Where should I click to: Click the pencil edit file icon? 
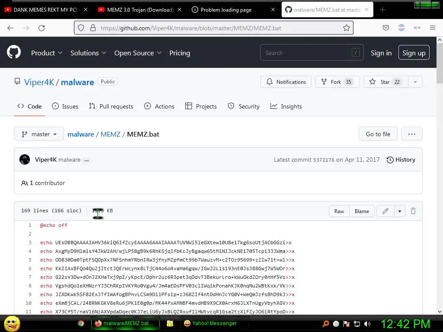(385, 211)
